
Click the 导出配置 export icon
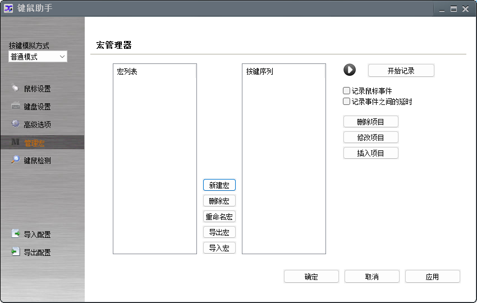[16, 251]
